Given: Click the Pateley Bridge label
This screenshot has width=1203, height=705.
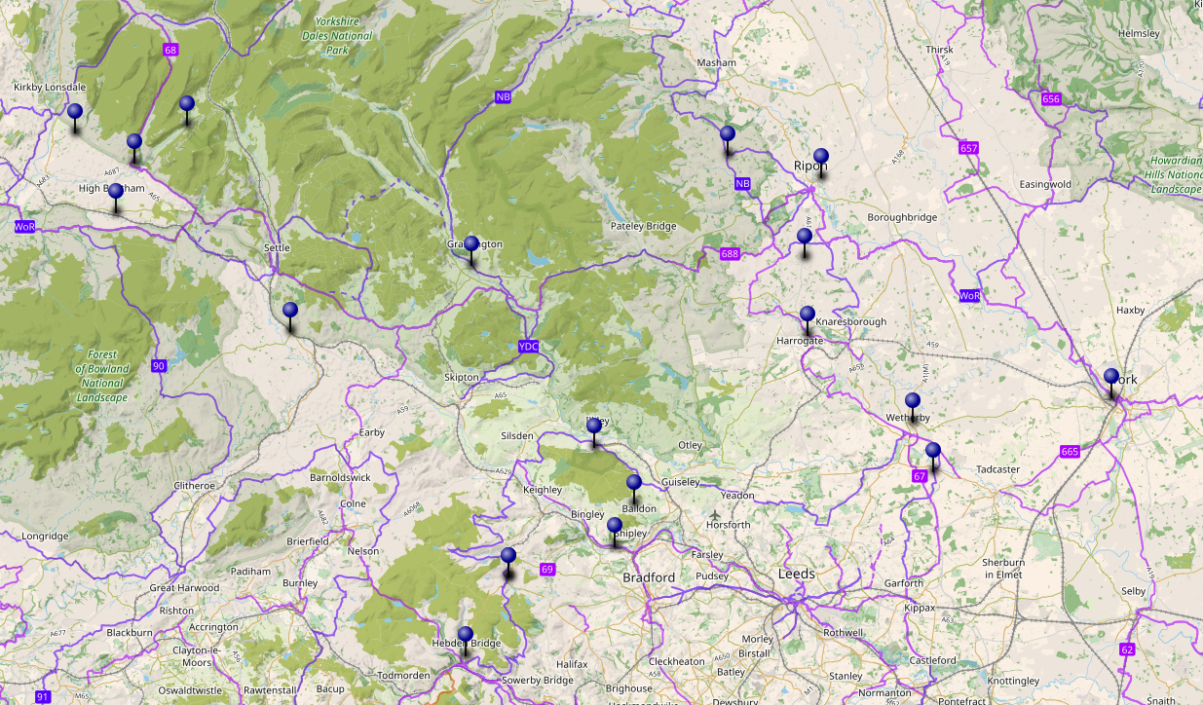Looking at the screenshot, I should pos(643,226).
